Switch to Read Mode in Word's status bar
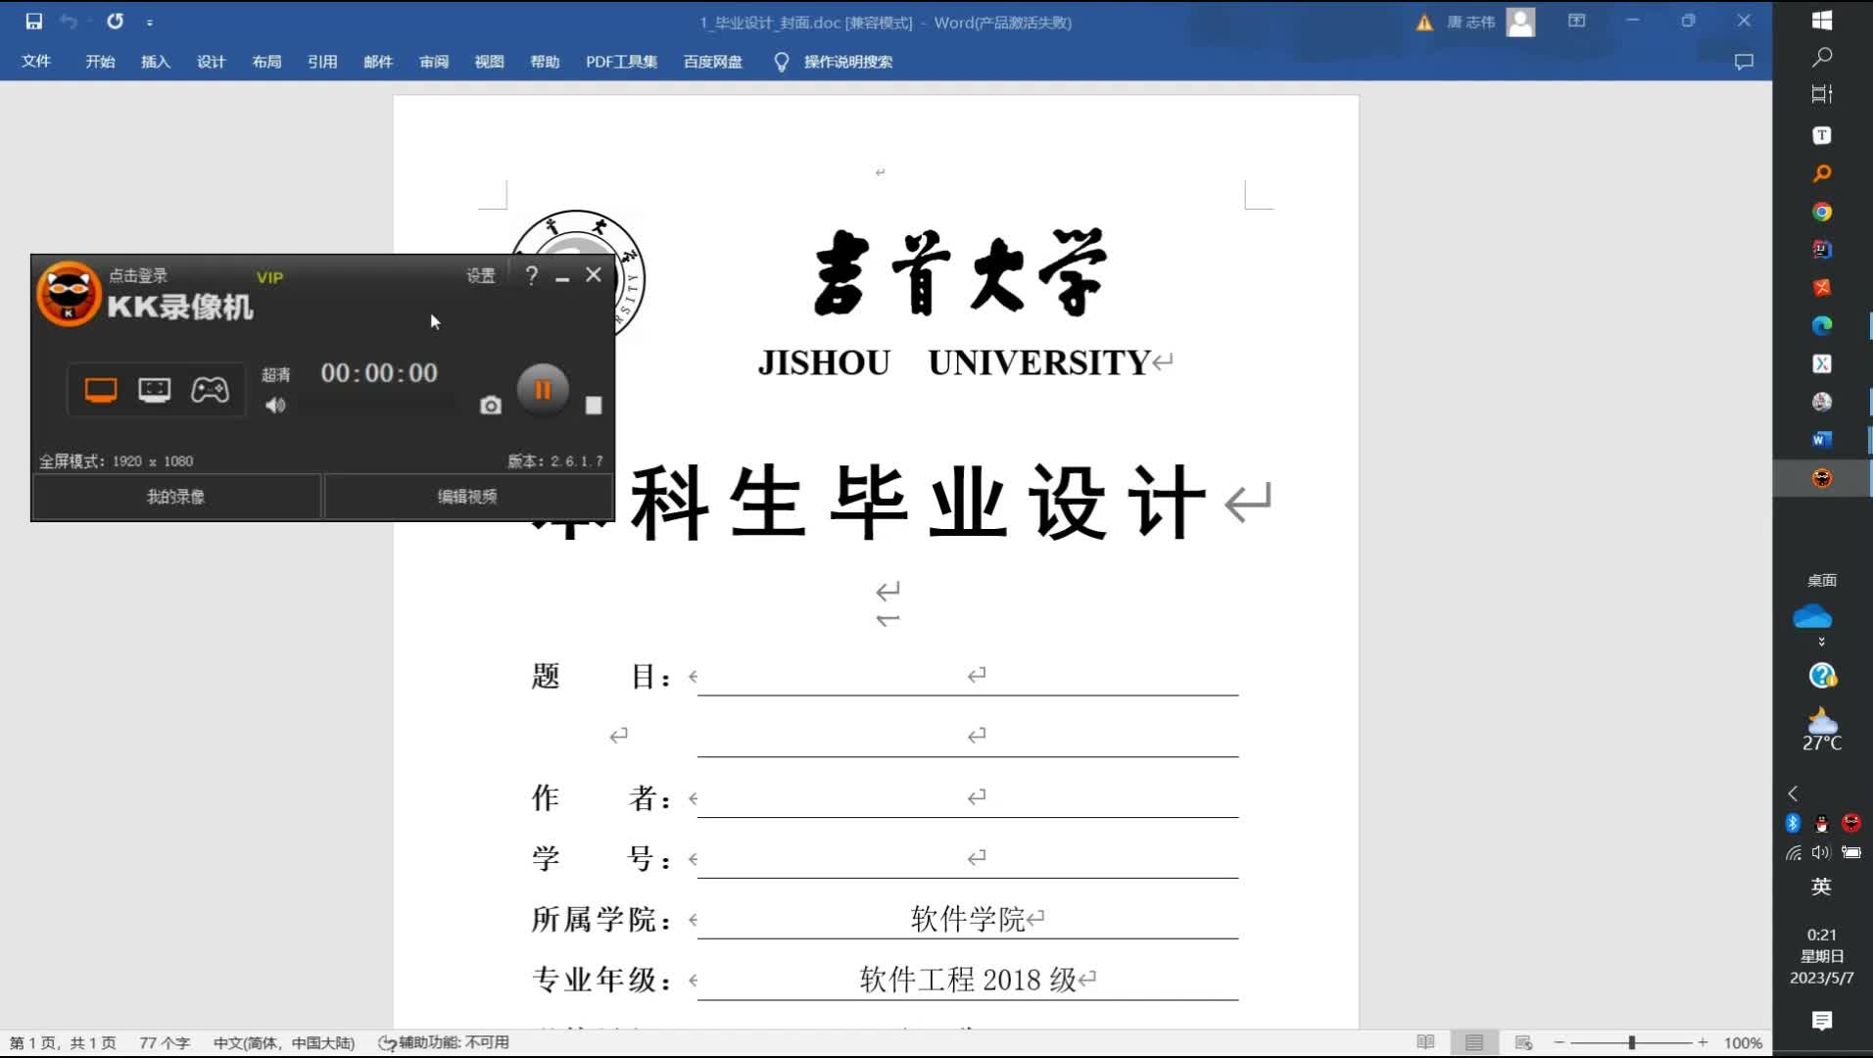Image resolution: width=1873 pixels, height=1058 pixels. (x=1426, y=1042)
